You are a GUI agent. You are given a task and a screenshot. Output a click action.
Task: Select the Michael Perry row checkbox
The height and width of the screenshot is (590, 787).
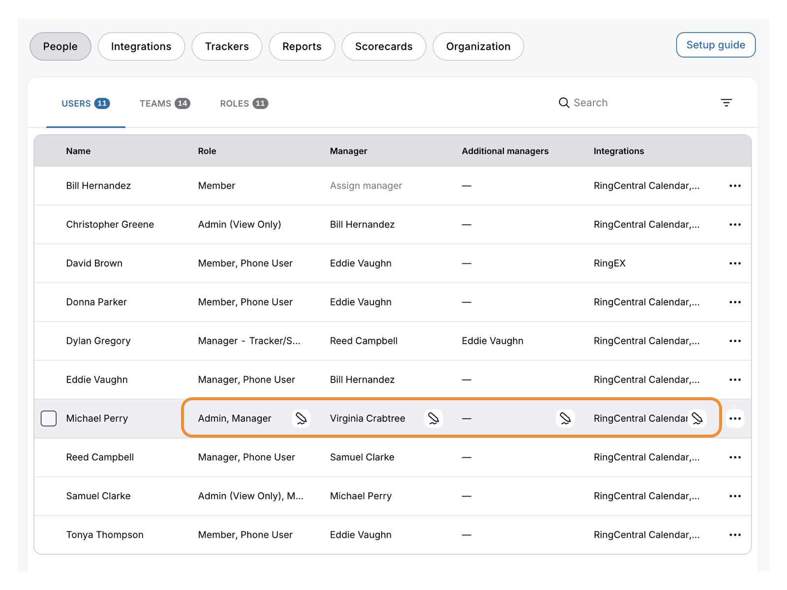(x=49, y=418)
